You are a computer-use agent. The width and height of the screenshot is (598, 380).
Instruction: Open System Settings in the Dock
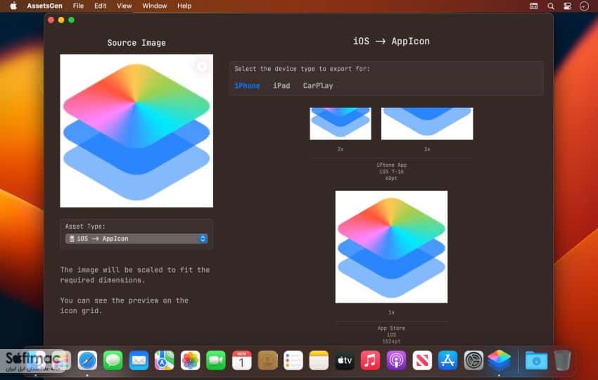pyautogui.click(x=473, y=360)
